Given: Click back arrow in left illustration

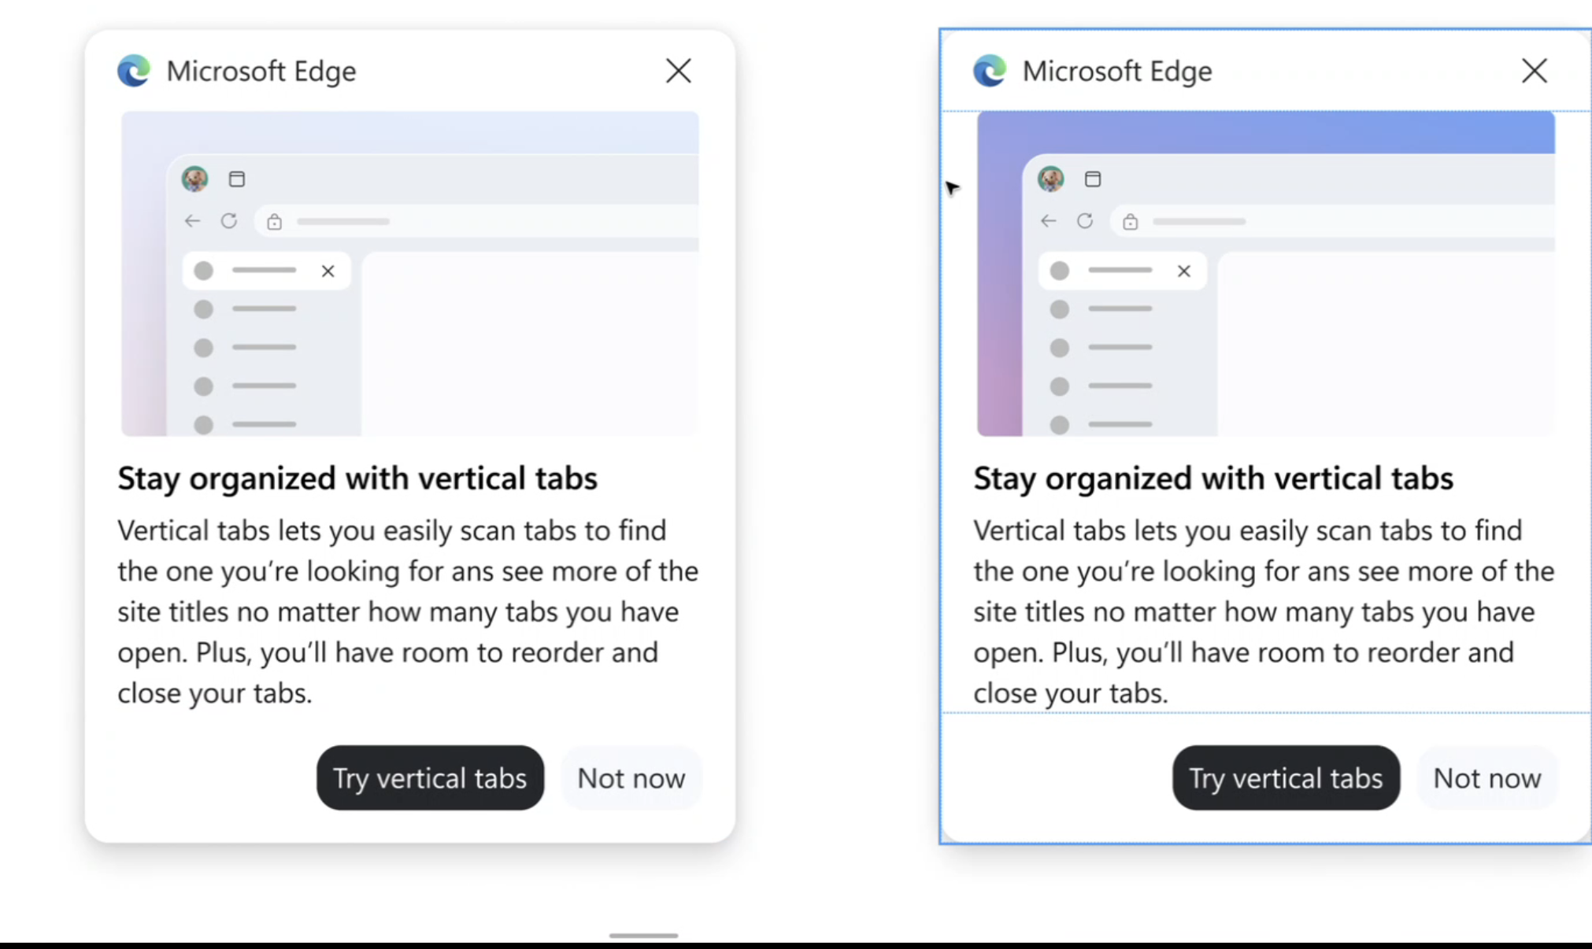Looking at the screenshot, I should pyautogui.click(x=192, y=221).
